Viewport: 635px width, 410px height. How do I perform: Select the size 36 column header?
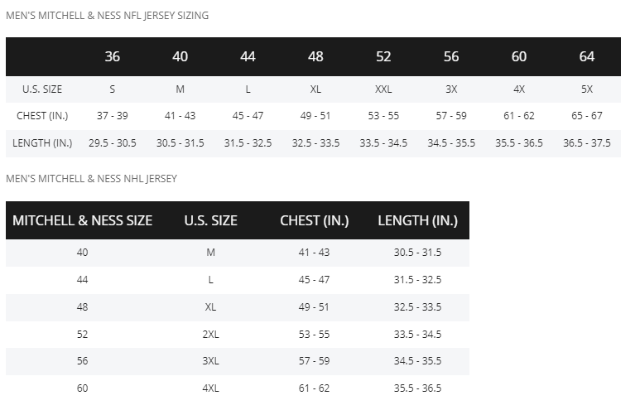click(x=112, y=56)
